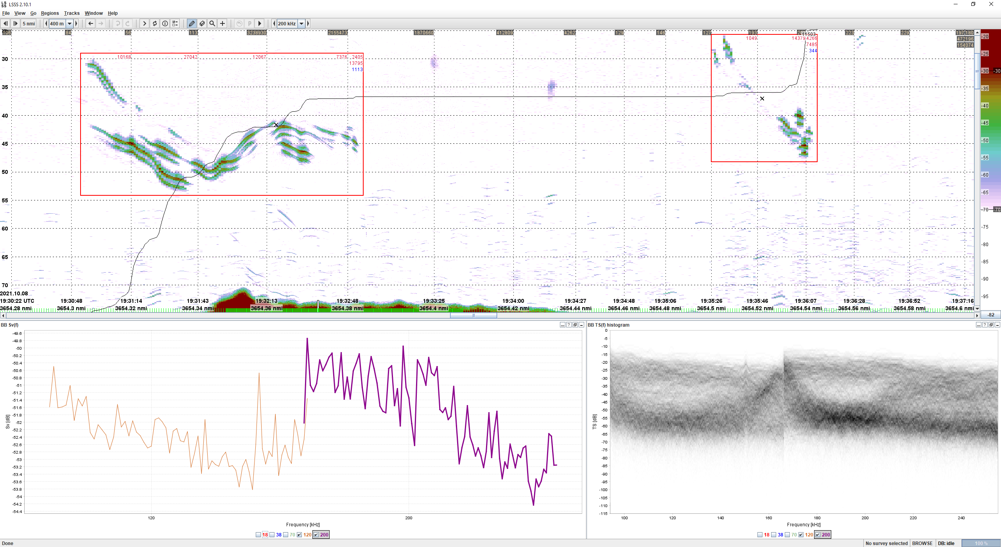Open the 5 nmi distance selector

coord(29,23)
